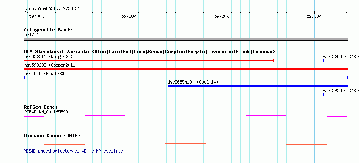Click the thin red nsv830316 loss line
Screen dimensions: 359x163
pos(149,61)
